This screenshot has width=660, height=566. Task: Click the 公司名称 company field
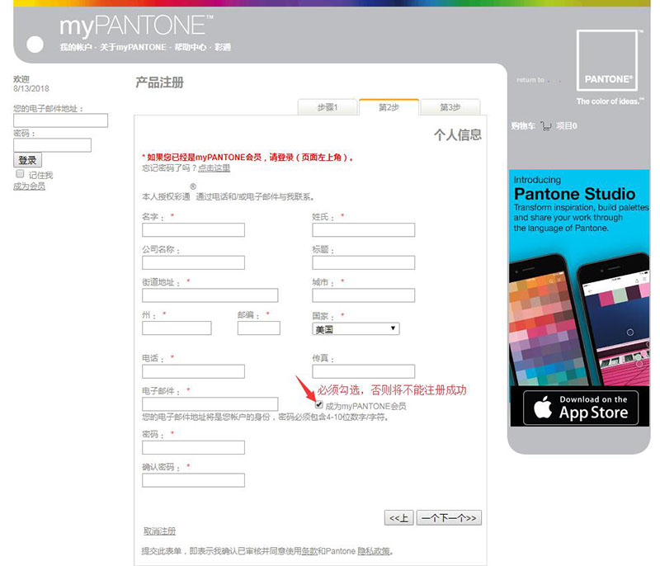click(x=193, y=262)
